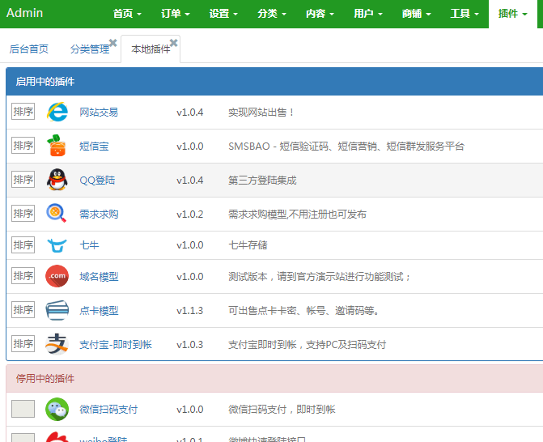Open the 域名模型 plugin link

click(99, 276)
